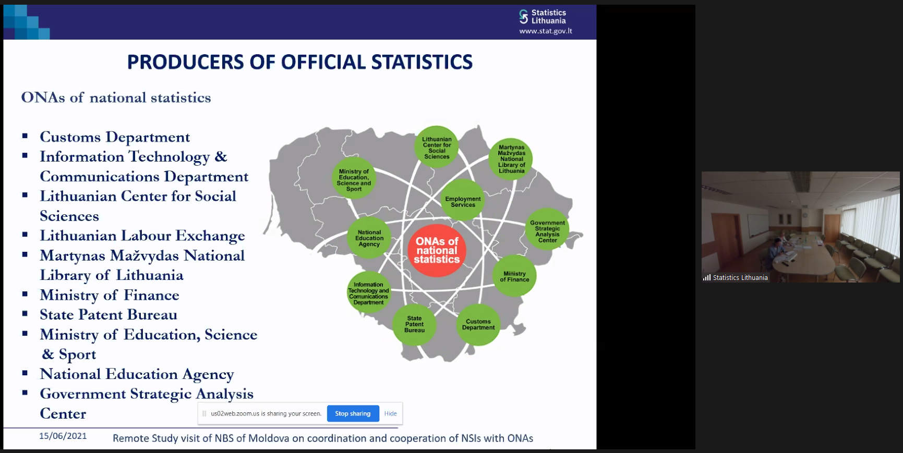Click the Lithuanian Center for Social Sciences circle

click(437, 148)
